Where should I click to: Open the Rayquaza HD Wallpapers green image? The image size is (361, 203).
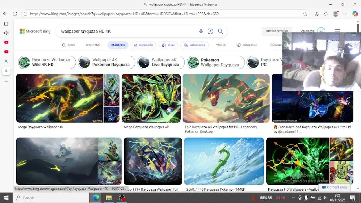click(298, 161)
